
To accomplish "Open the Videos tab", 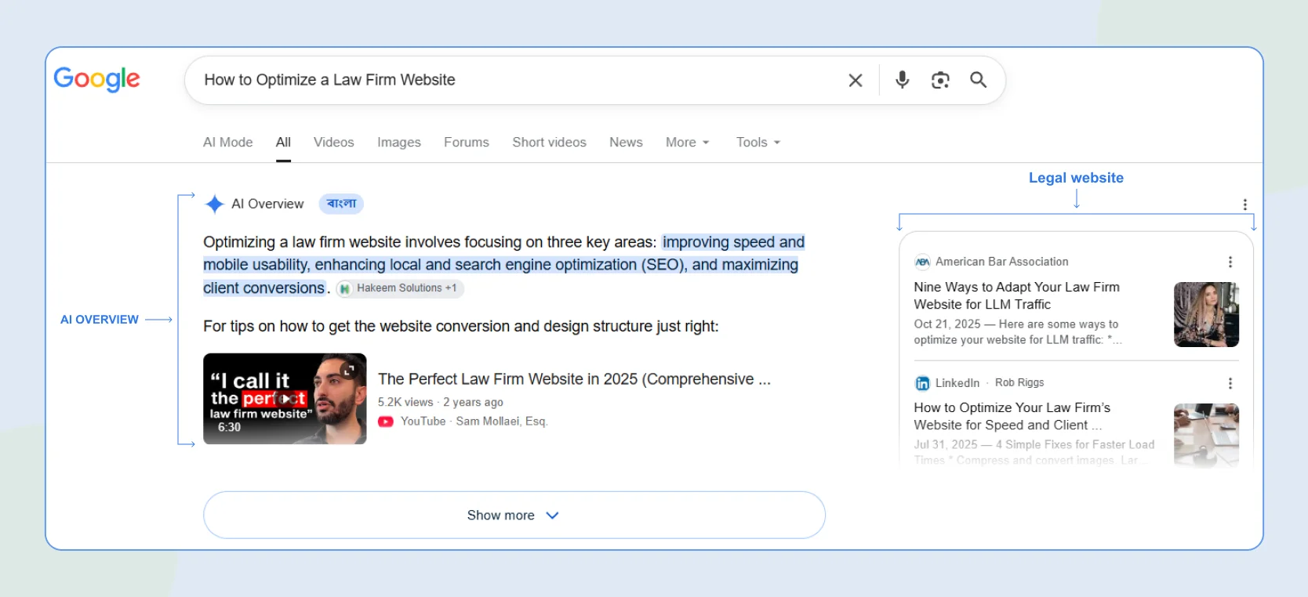I will pos(333,142).
